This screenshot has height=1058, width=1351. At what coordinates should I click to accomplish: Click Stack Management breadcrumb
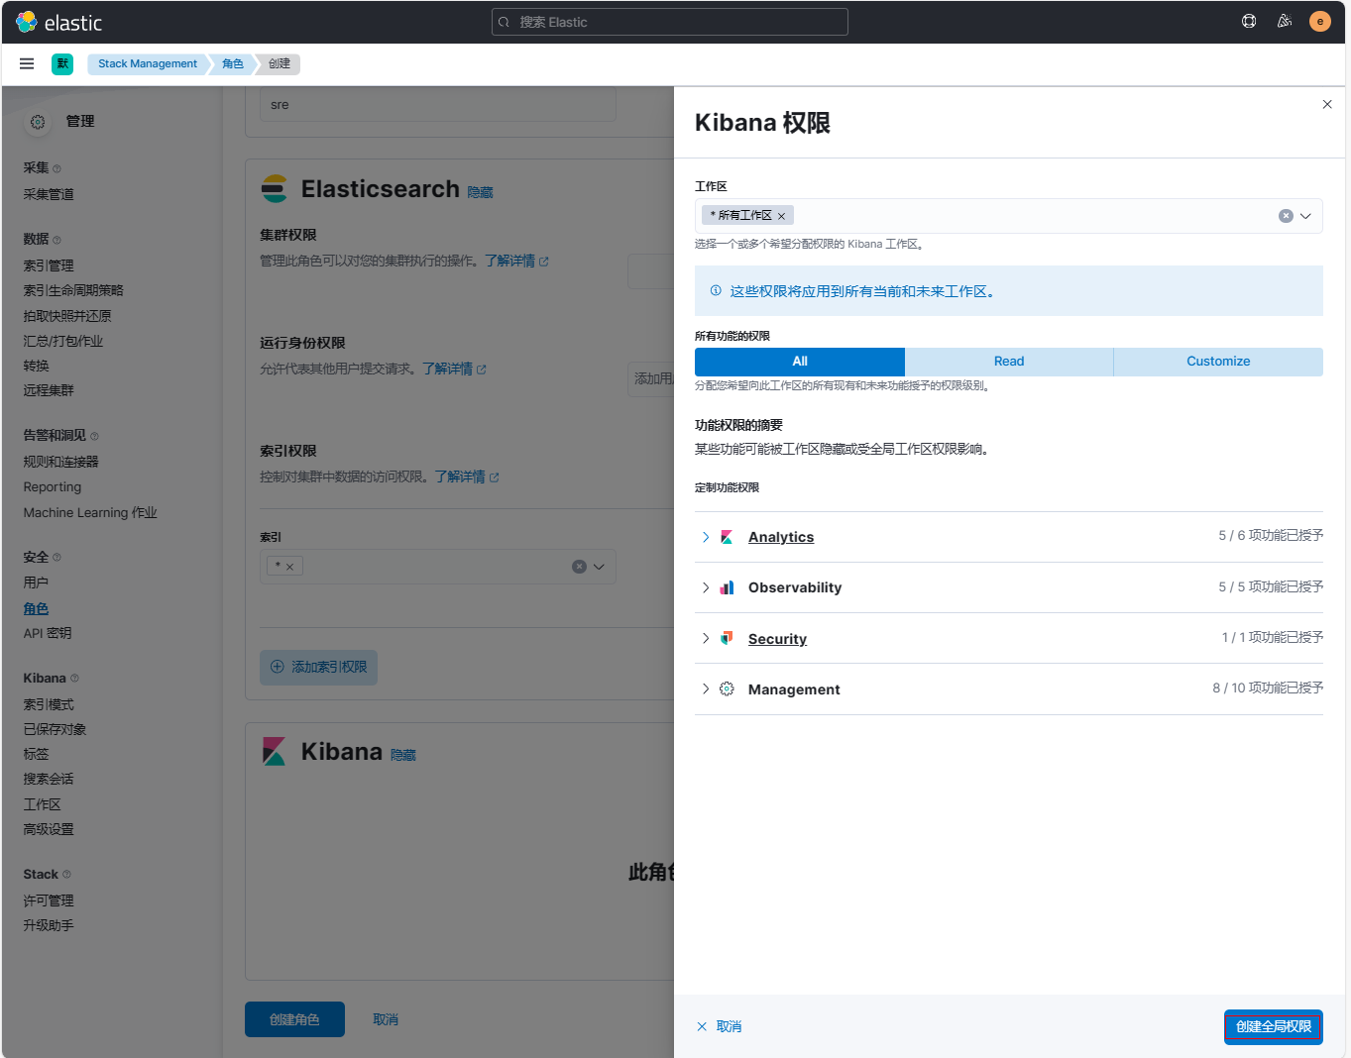[147, 63]
